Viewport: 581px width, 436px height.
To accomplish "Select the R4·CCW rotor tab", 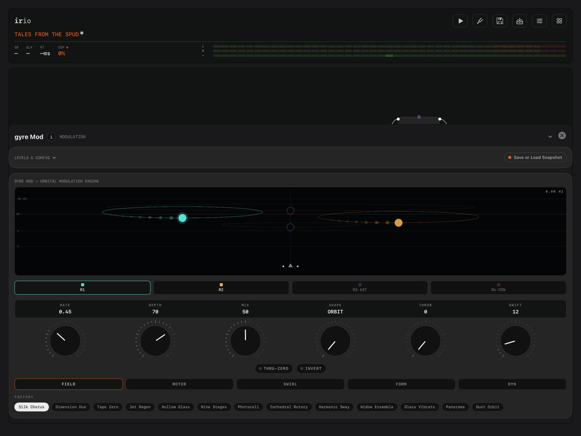I will [498, 287].
